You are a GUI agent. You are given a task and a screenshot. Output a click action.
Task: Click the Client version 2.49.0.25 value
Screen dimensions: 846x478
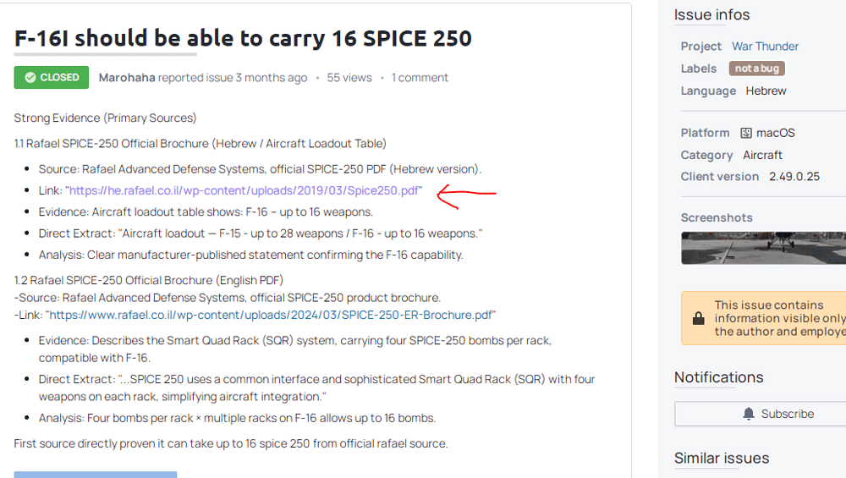794,177
